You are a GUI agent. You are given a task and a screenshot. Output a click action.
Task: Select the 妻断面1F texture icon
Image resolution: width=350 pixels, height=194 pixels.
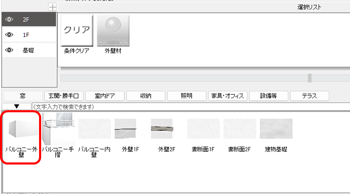click(x=203, y=129)
